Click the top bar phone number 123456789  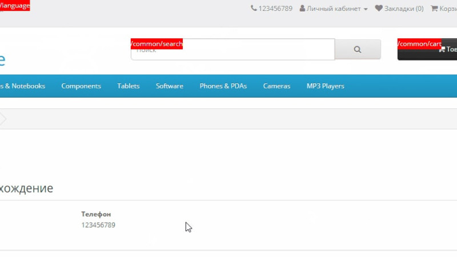(x=275, y=9)
